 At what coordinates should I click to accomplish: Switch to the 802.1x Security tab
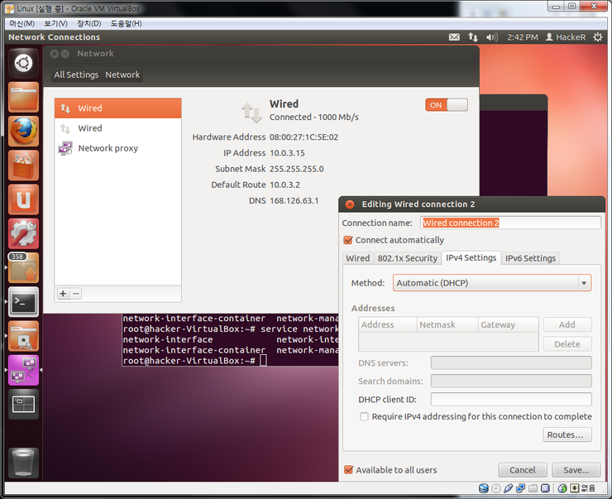pyautogui.click(x=408, y=258)
